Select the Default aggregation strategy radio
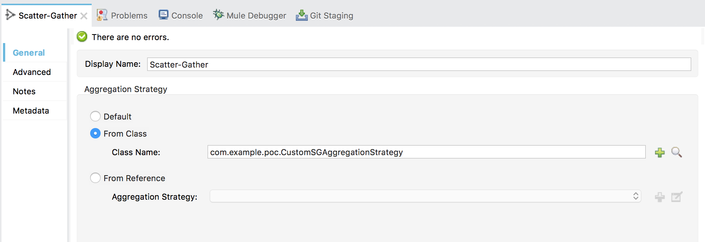The image size is (705, 242). click(x=95, y=117)
